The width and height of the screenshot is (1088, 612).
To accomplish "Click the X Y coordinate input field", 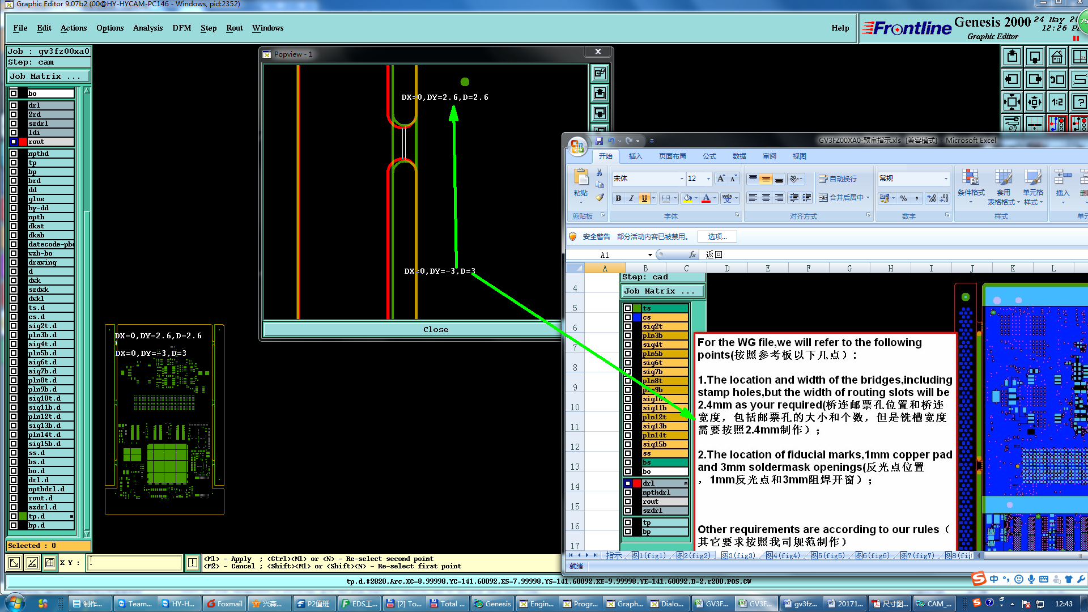I will [x=135, y=562].
